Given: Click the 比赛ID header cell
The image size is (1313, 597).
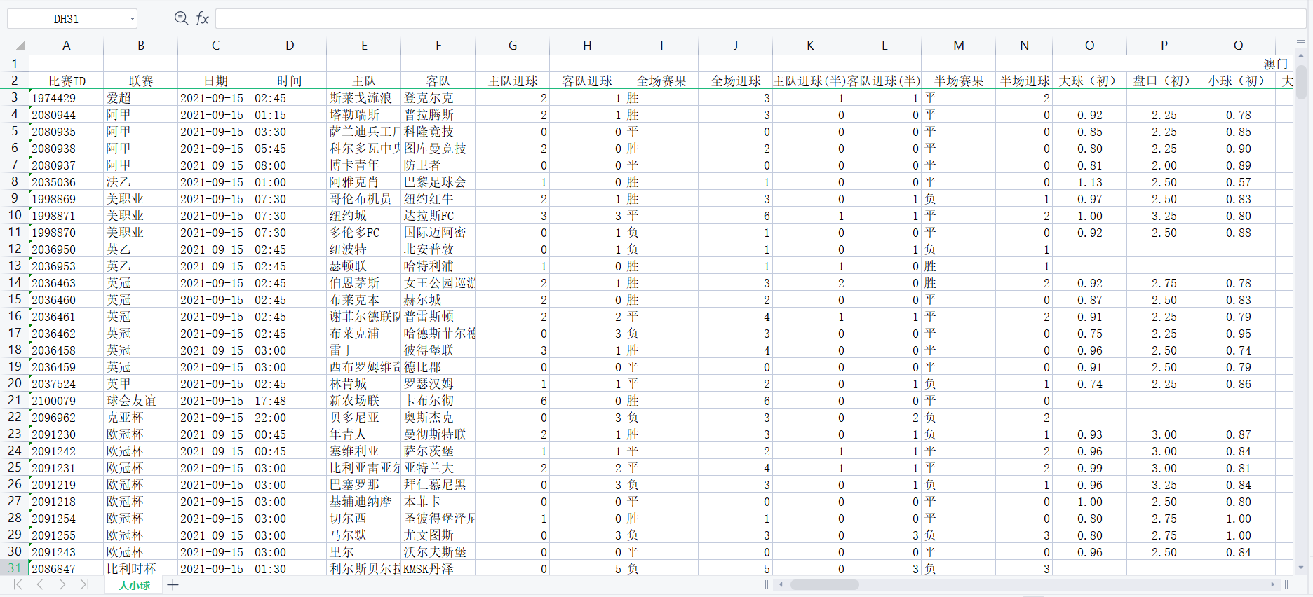Looking at the screenshot, I should (x=66, y=81).
